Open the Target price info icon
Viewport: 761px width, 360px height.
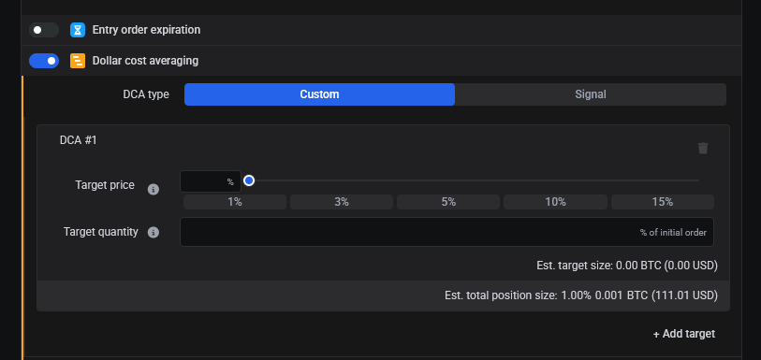pyautogui.click(x=154, y=190)
